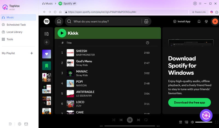
Task: Select the Music section
Action: click(x=18, y=18)
